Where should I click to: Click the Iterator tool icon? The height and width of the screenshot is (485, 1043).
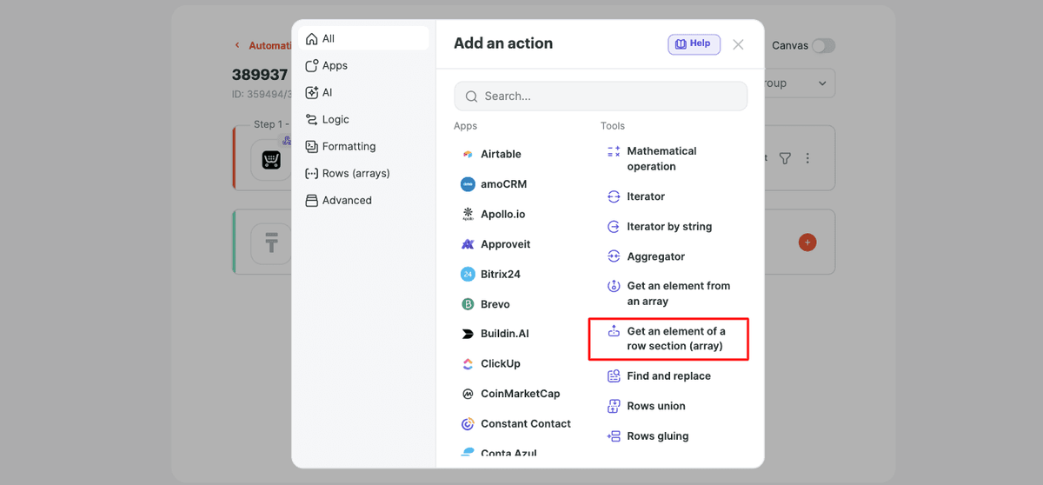pos(614,196)
